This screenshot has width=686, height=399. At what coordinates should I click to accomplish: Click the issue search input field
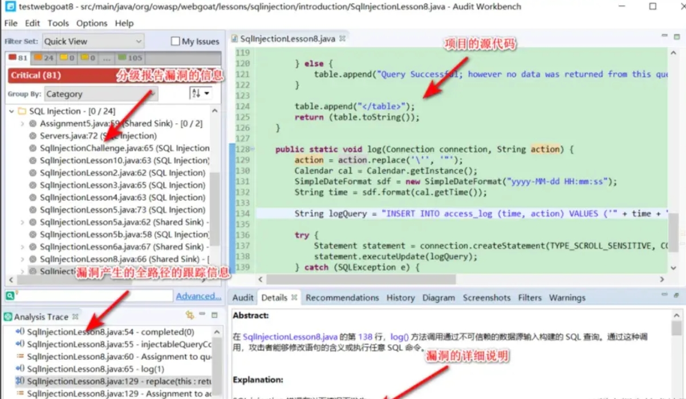[x=95, y=296]
